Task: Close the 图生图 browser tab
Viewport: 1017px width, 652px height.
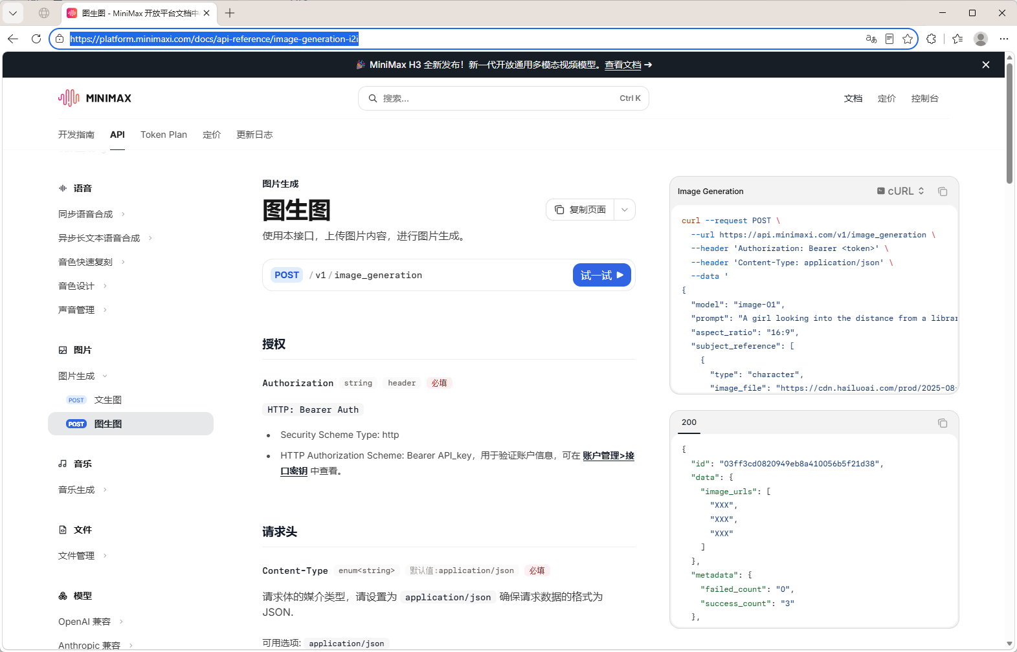Action: click(x=207, y=13)
